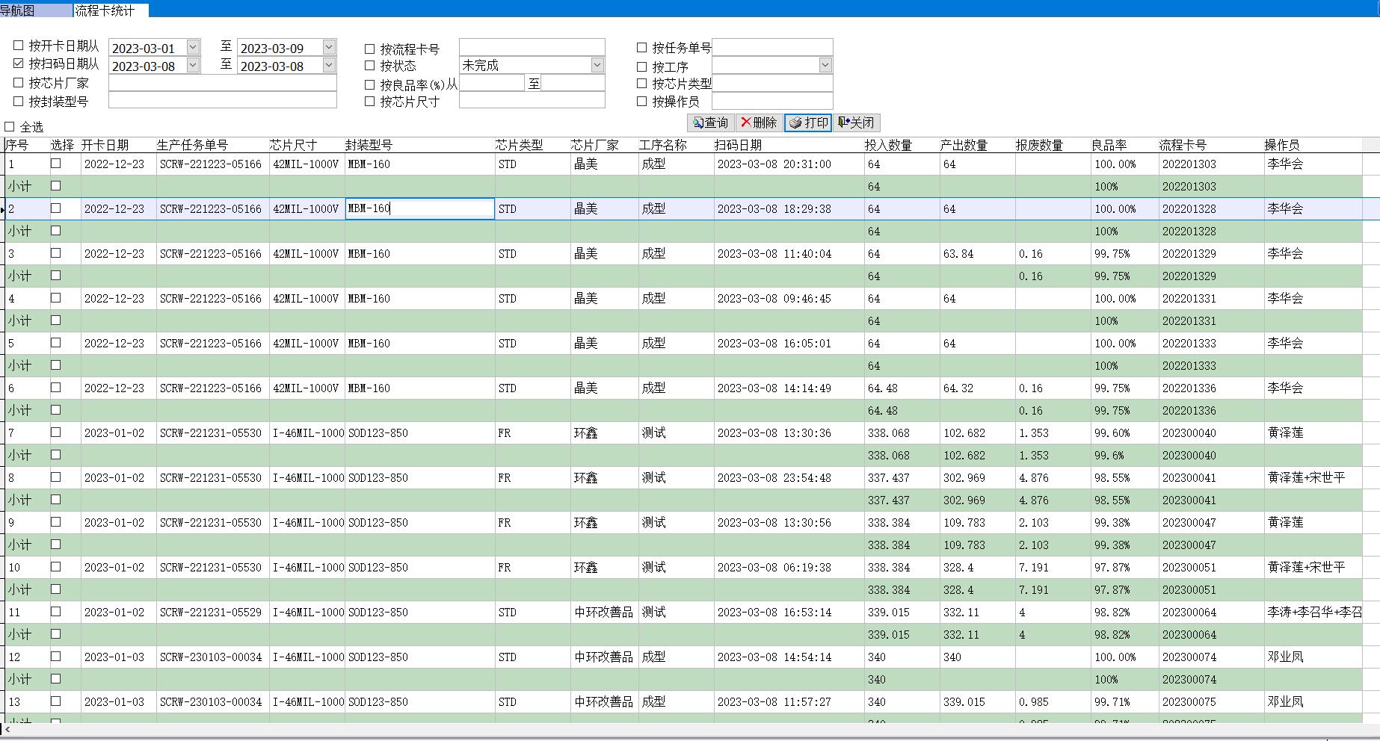The width and height of the screenshot is (1380, 741).
Task: Open the 未完成 status dropdown
Action: click(597, 66)
